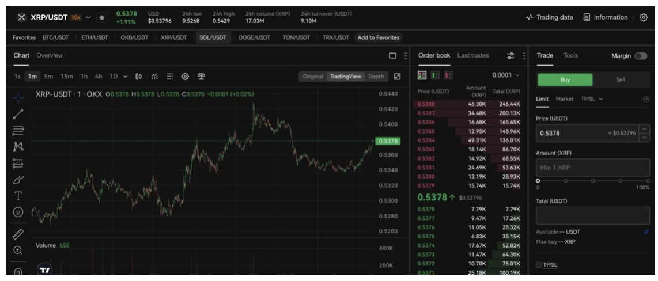Viewport: 658px width, 281px height.
Task: Select the crosshair cursor tool
Action: [18, 98]
